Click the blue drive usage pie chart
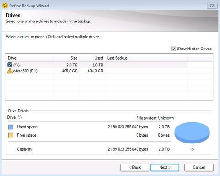The width and height of the screenshot is (220, 176). tap(192, 132)
